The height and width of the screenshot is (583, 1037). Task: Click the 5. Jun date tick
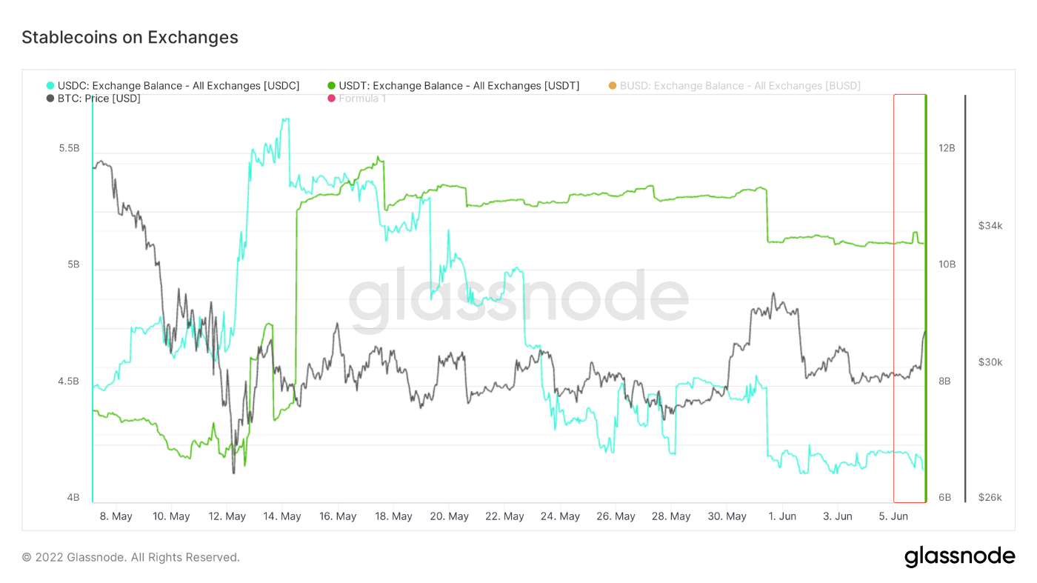893,516
